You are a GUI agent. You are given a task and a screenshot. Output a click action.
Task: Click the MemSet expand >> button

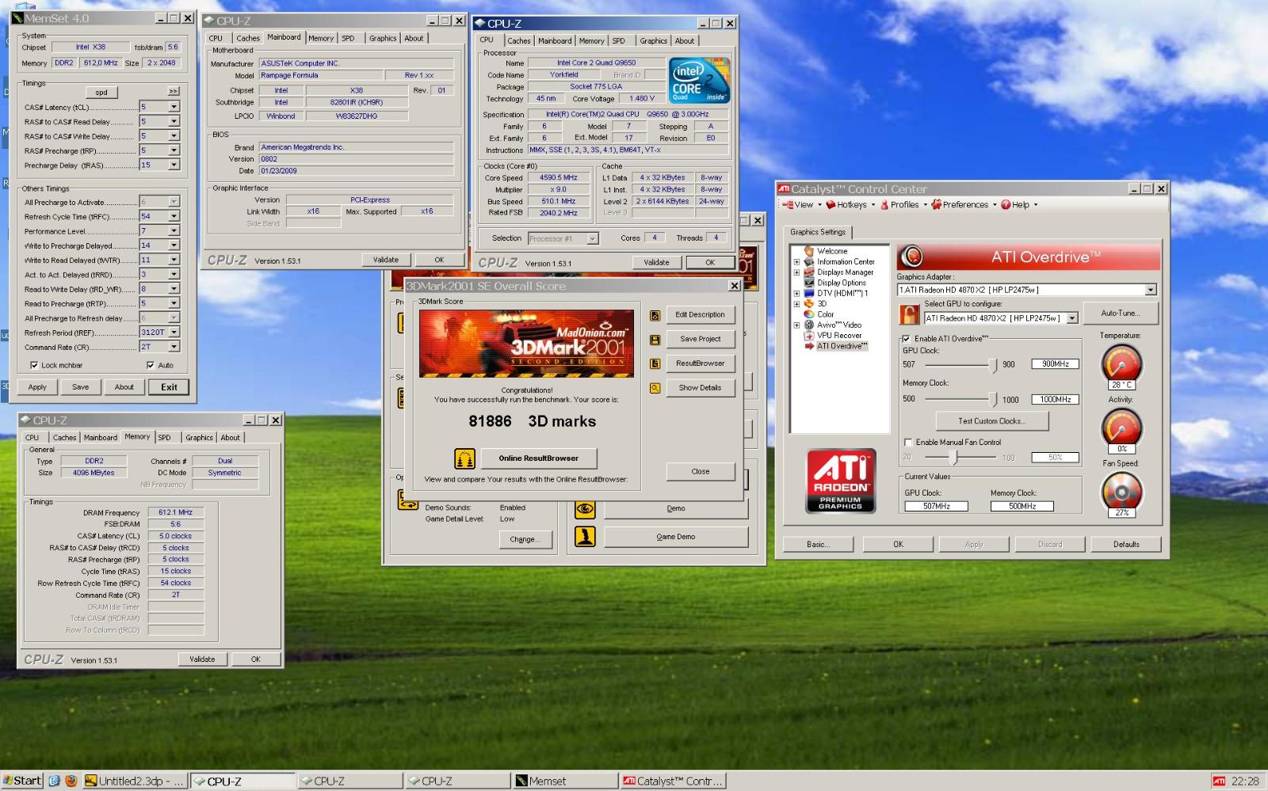[173, 92]
